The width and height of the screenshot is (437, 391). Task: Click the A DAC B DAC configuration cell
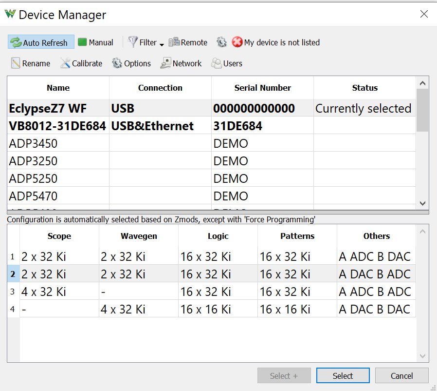tap(376, 309)
